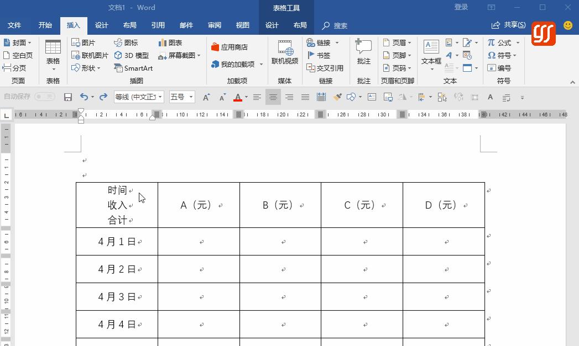The image size is (579, 346).
Task: Click 登录 to sign in
Action: [462, 7]
